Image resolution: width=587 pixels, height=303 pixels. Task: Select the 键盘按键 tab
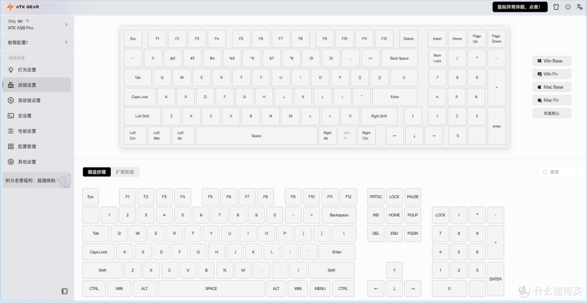pyautogui.click(x=97, y=172)
